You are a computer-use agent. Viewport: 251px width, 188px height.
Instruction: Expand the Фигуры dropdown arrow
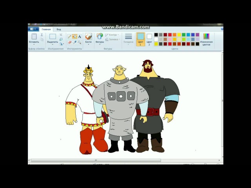click(x=100, y=45)
